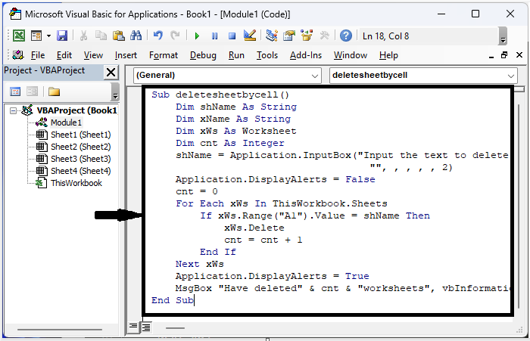Click the 'Next xWs' code line
Viewport: 530px width, 341px height.
[199, 264]
